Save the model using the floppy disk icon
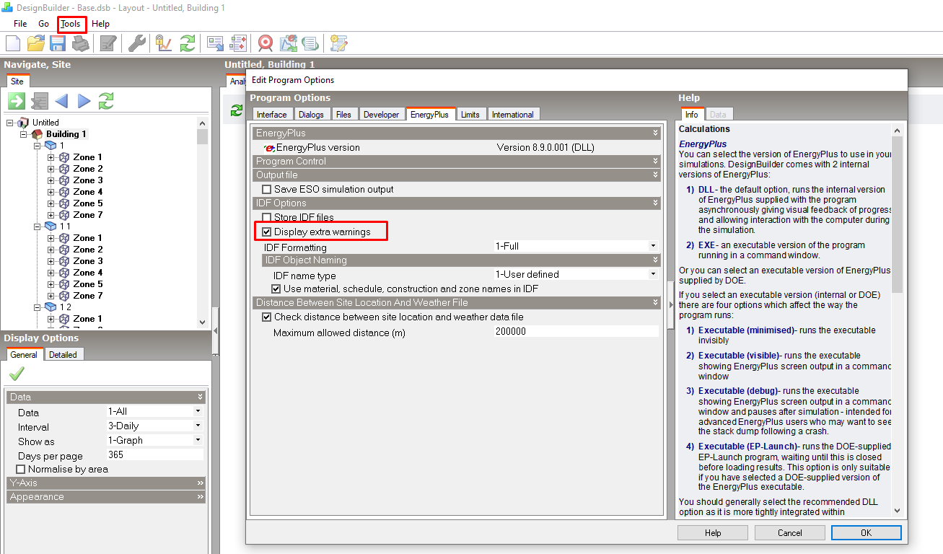The width and height of the screenshot is (943, 554). pyautogui.click(x=58, y=43)
